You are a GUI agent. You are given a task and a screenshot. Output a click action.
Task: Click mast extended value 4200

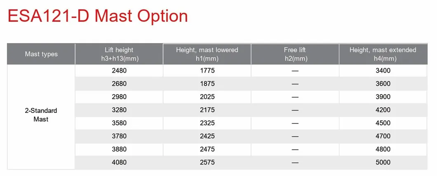pos(383,110)
